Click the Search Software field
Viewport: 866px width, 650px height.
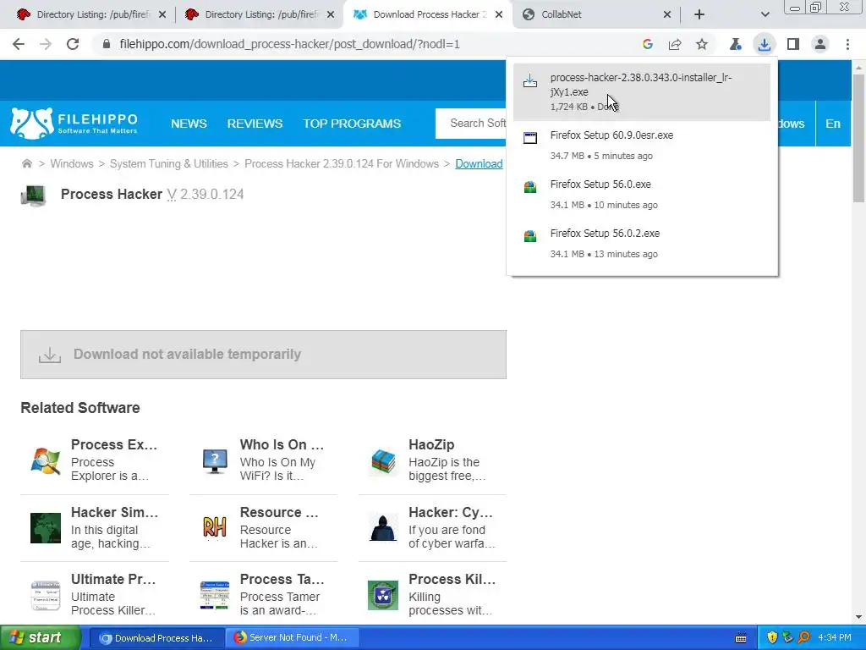pyautogui.click(x=471, y=124)
